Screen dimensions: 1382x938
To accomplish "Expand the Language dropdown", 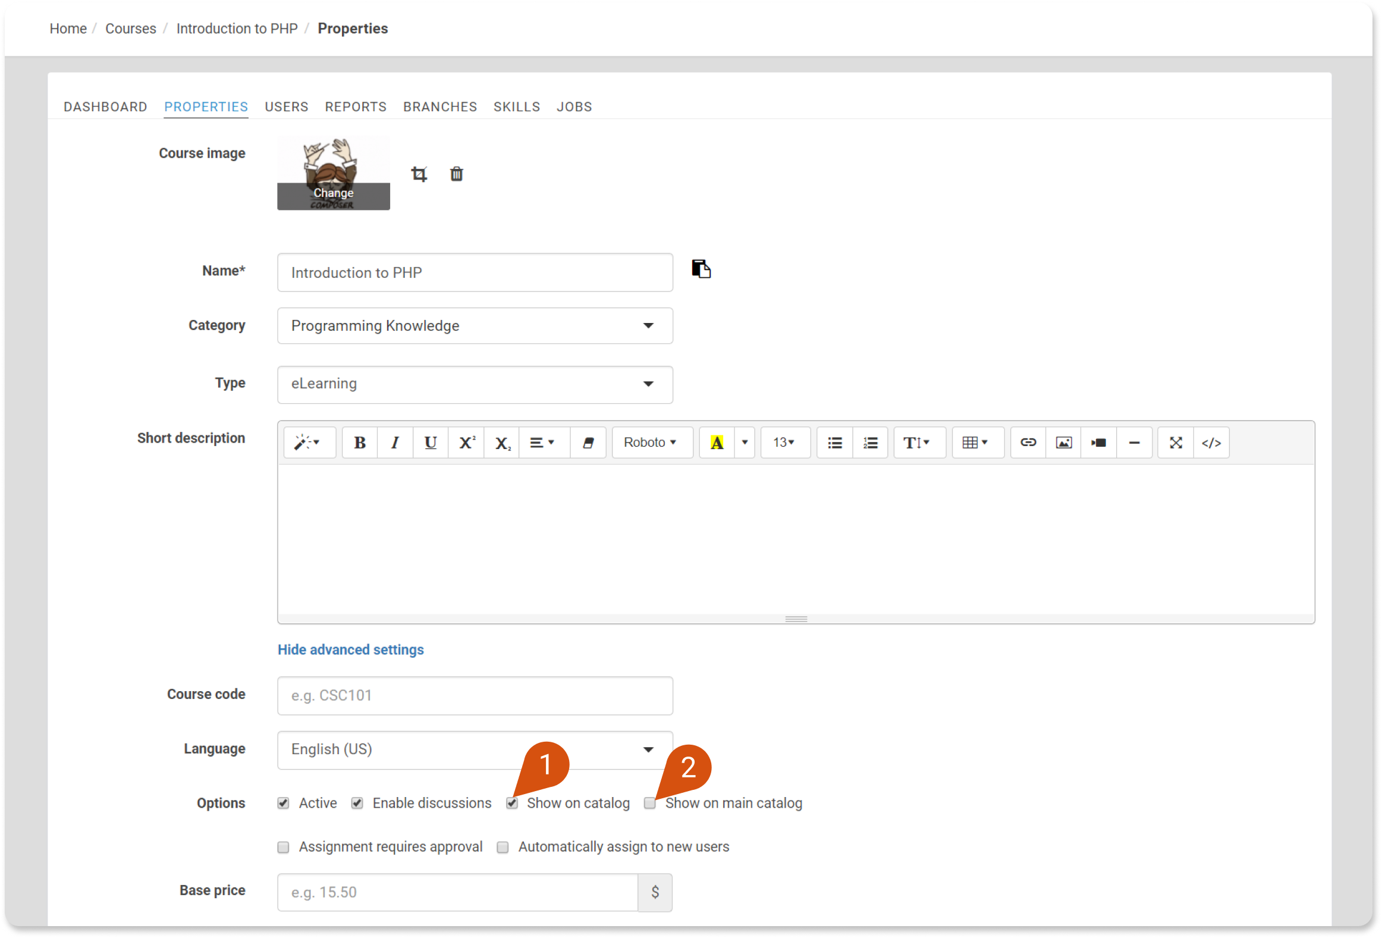I will (475, 750).
